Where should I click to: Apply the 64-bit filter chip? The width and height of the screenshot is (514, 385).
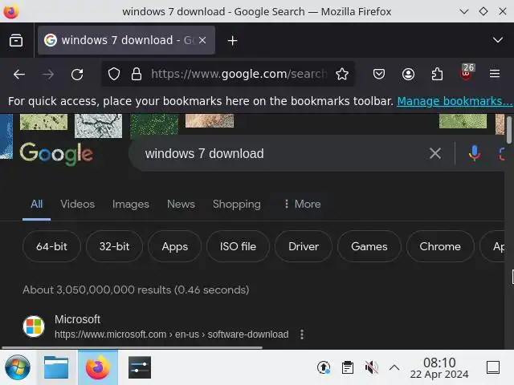pyautogui.click(x=51, y=246)
